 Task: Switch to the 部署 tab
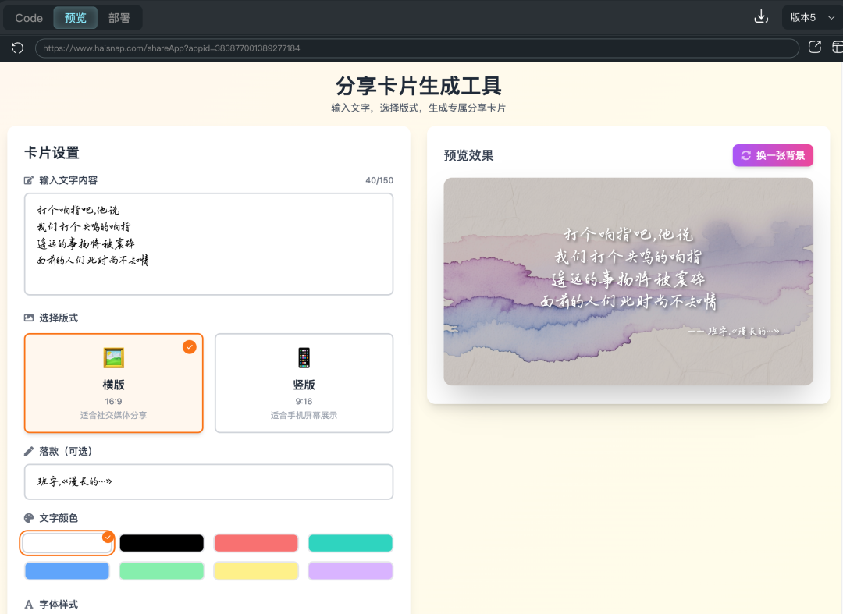pos(119,18)
